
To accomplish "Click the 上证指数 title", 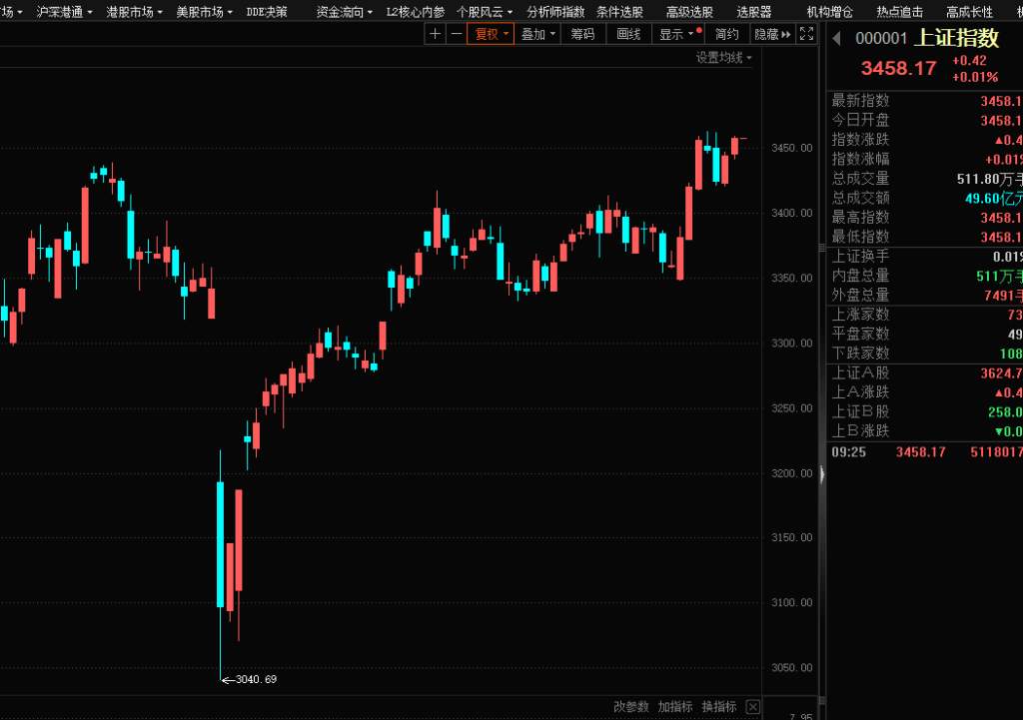I will (x=956, y=38).
